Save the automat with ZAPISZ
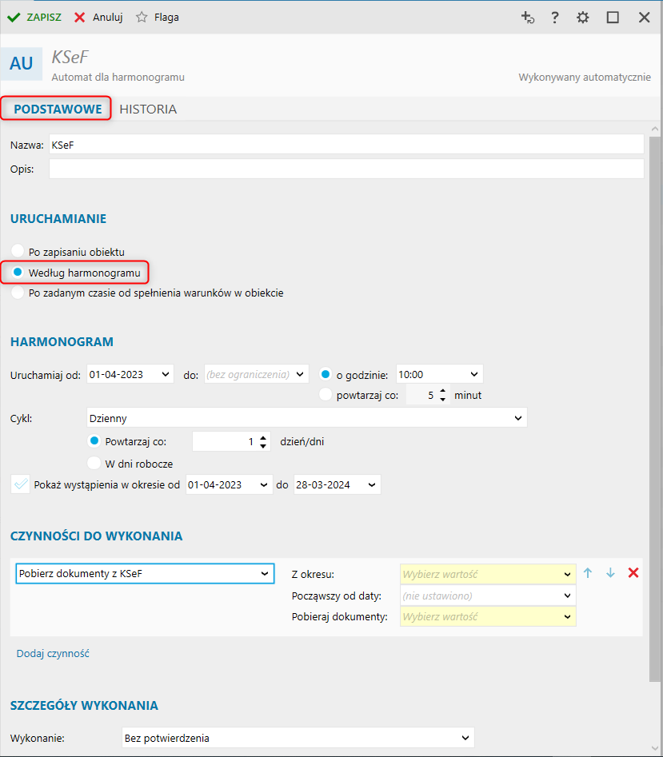This screenshot has height=757, width=663. (34, 18)
